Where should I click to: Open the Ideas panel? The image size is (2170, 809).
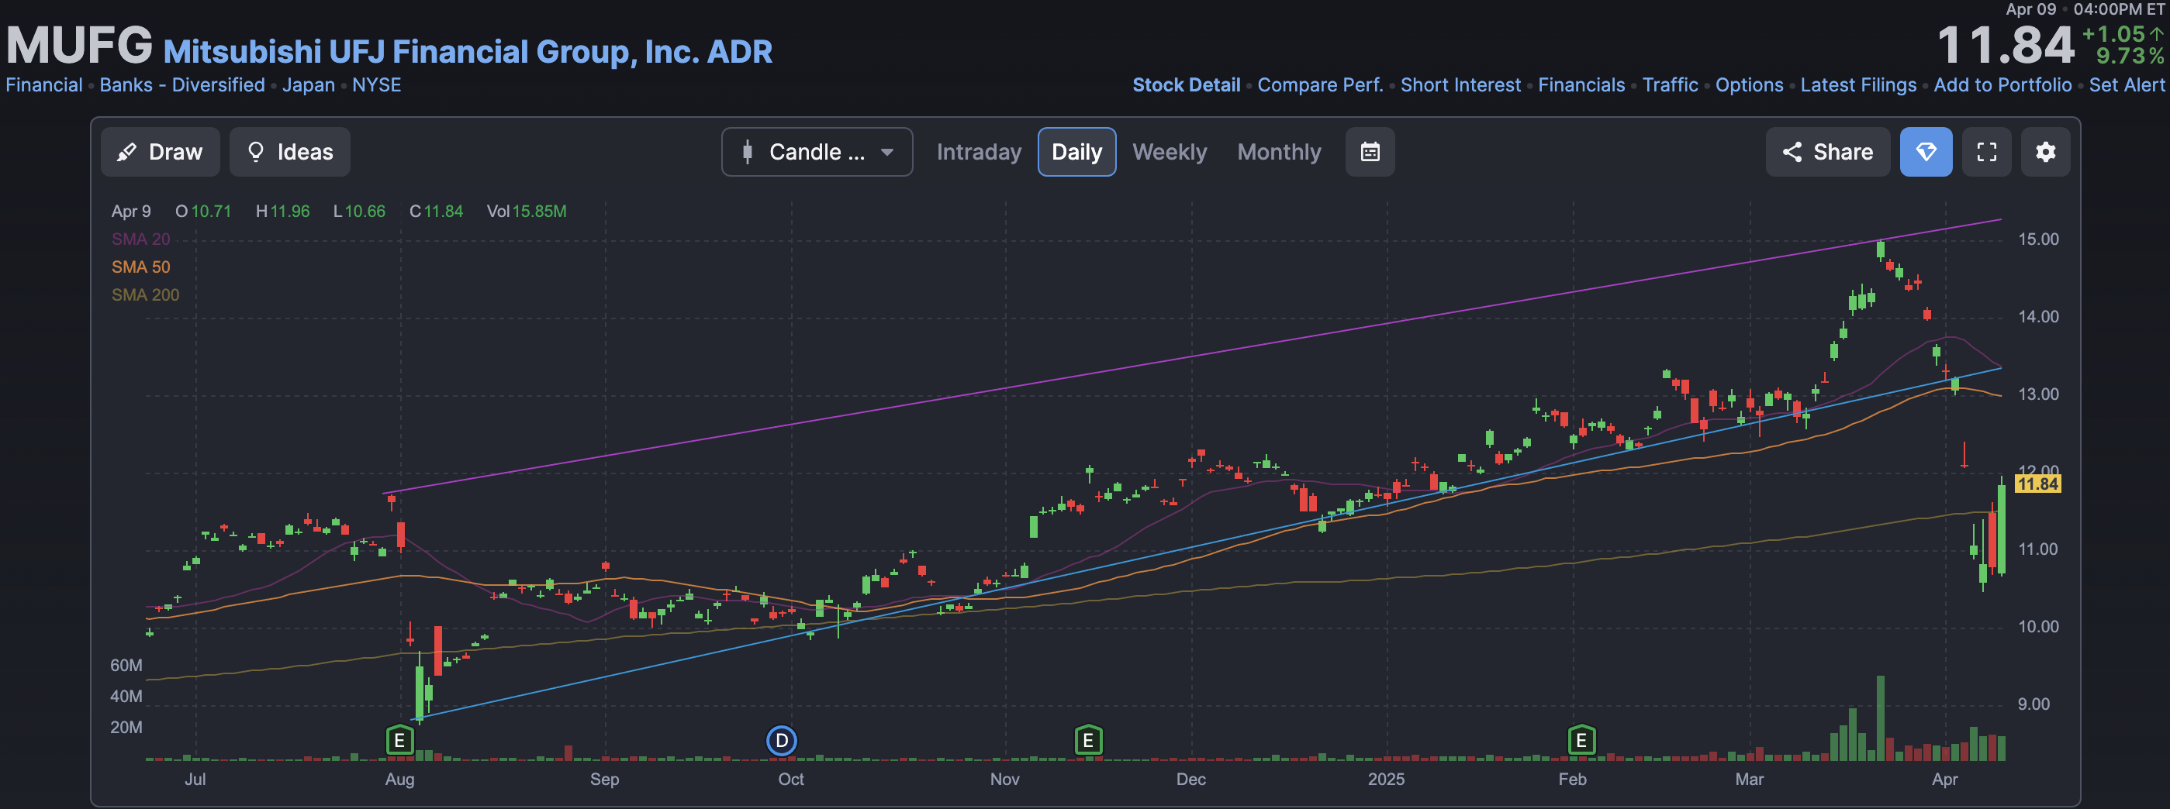pos(290,152)
